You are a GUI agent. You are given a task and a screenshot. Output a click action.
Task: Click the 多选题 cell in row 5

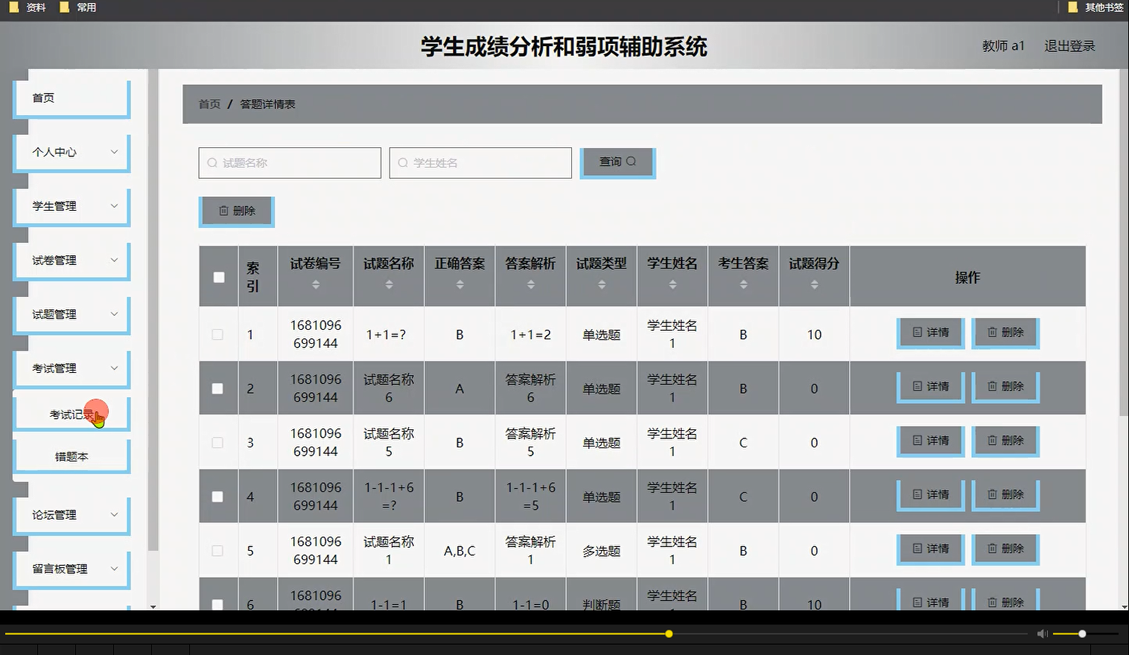point(602,551)
